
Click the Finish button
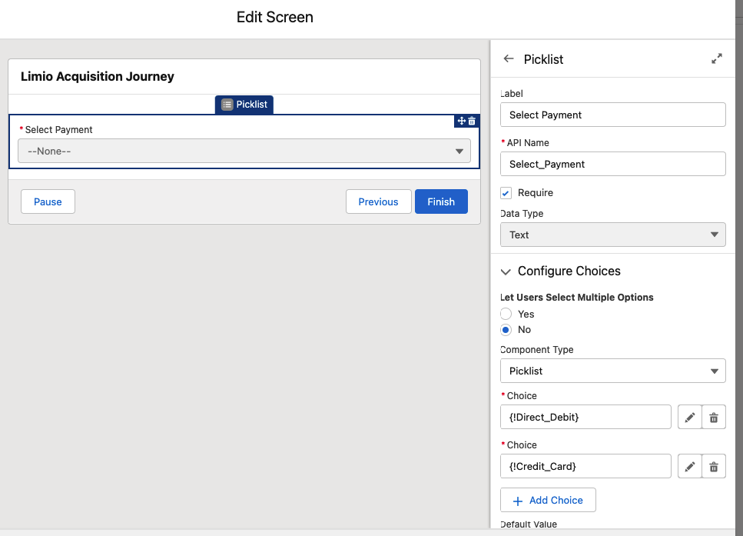441,201
